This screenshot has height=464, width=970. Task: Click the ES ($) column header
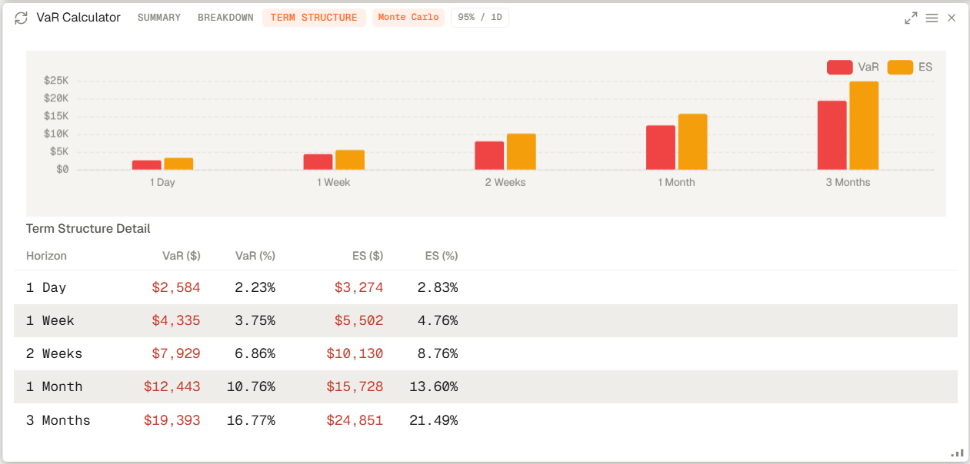366,256
